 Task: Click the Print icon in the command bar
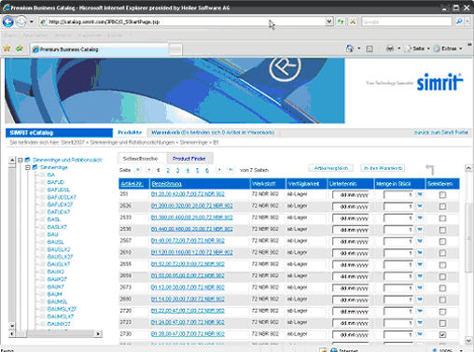[x=390, y=49]
